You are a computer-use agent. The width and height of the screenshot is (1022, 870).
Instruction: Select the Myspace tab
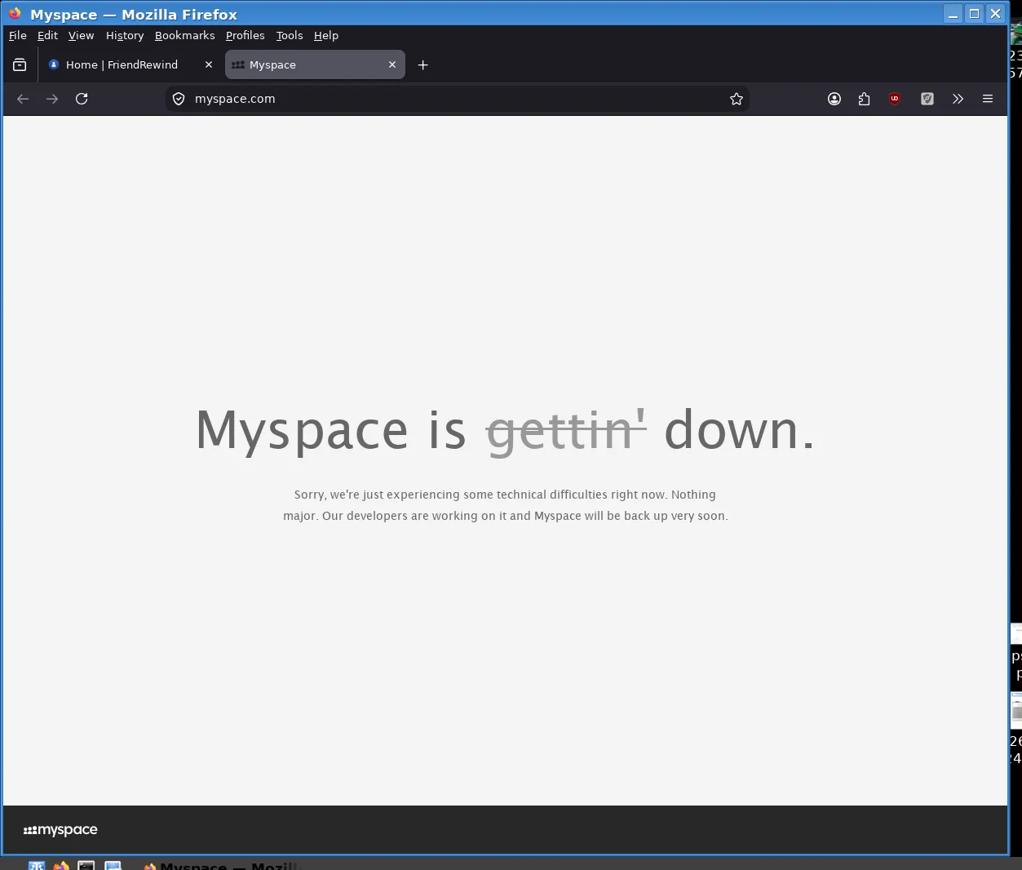pos(315,64)
